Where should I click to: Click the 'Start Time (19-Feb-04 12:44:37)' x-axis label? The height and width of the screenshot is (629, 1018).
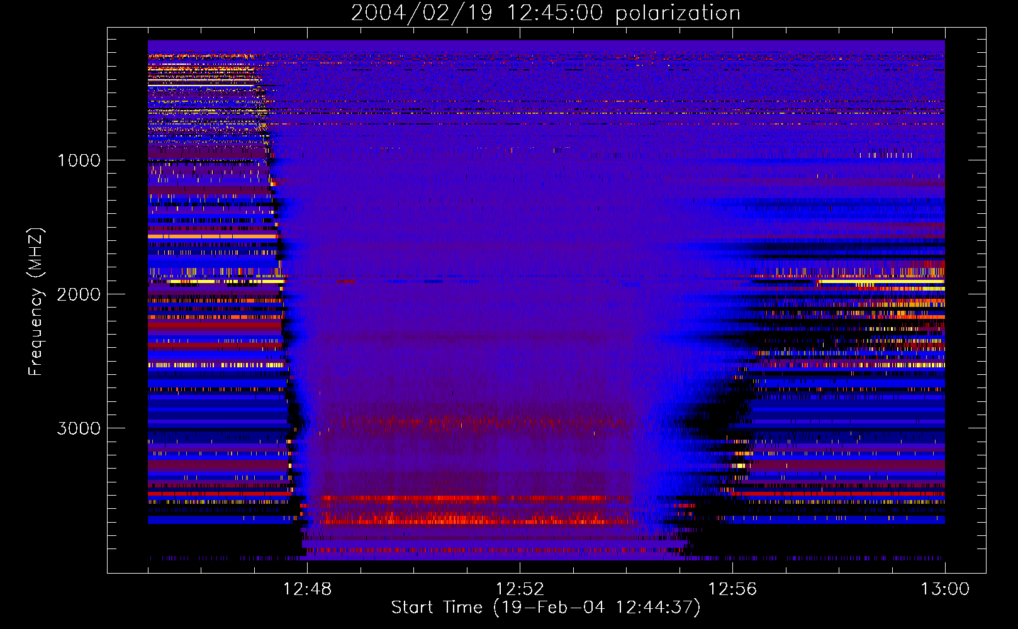point(545,608)
